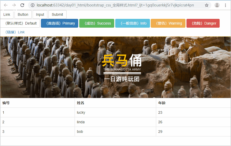Viewport: 231px width, 146px height.
Task: Click the green Success (成功) button
Action: [x=97, y=23]
